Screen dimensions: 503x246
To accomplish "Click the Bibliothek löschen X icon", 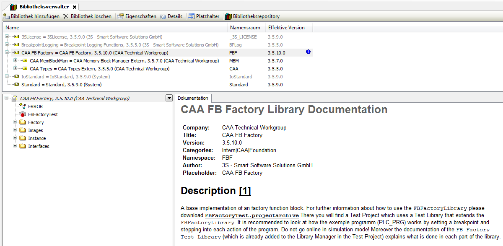I will [x=66, y=16].
